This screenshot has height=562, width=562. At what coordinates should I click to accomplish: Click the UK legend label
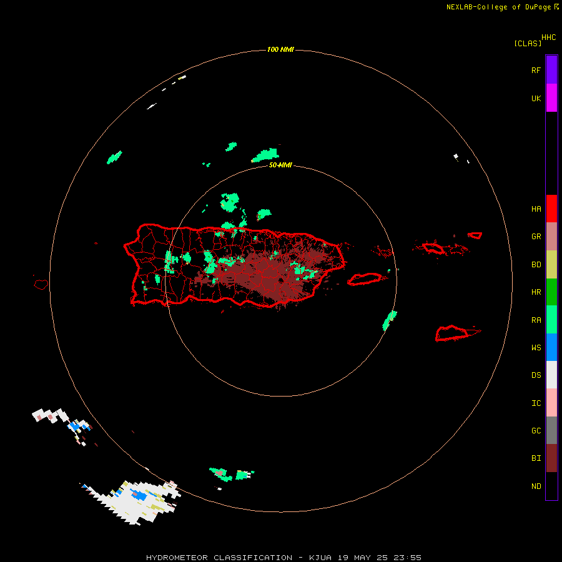point(536,99)
